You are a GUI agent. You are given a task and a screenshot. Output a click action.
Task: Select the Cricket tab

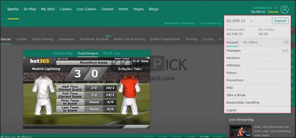point(21,39)
